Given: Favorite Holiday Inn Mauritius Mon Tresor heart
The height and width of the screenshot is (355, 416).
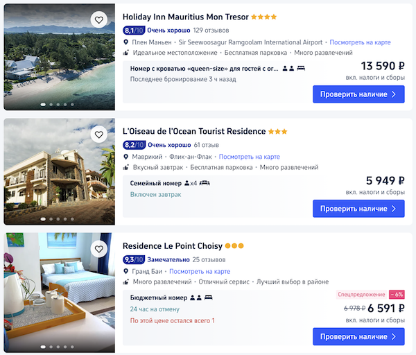Looking at the screenshot, I should click(x=99, y=19).
